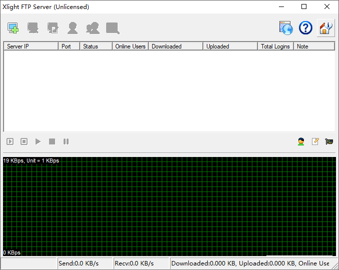Viewport: 339px width, 270px height.
Task: Click the bandwidth traffic graph
Action: pos(169,206)
